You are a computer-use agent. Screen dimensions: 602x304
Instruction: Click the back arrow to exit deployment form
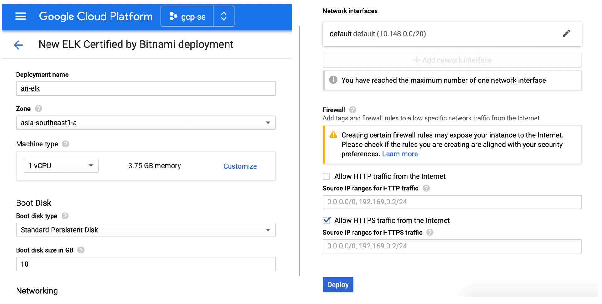coord(18,45)
